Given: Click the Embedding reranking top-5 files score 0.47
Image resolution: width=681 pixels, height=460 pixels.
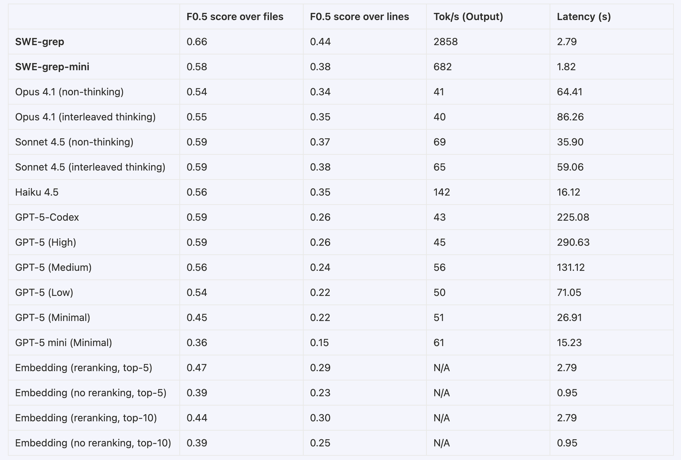Looking at the screenshot, I should tap(197, 368).
